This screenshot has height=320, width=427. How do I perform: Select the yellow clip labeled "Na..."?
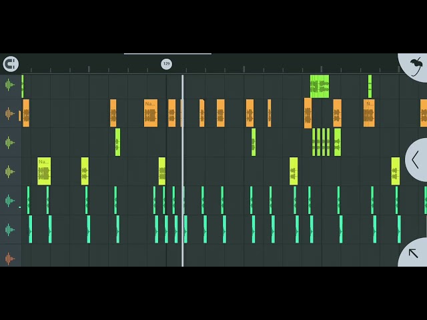point(44,171)
